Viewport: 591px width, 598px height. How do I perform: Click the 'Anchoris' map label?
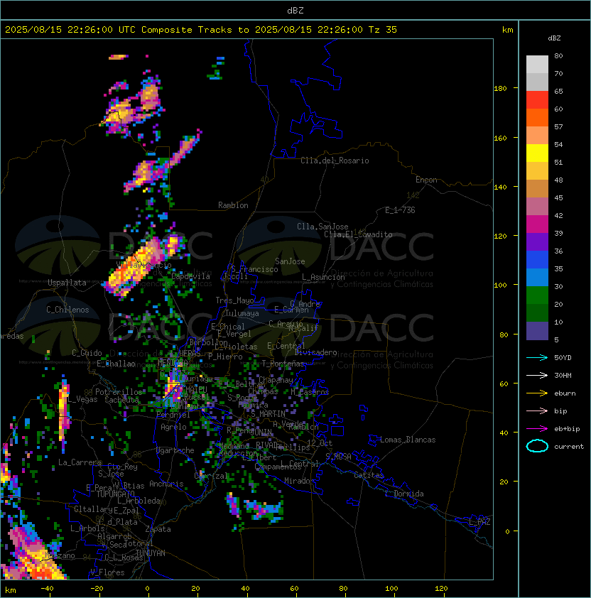pos(166,484)
